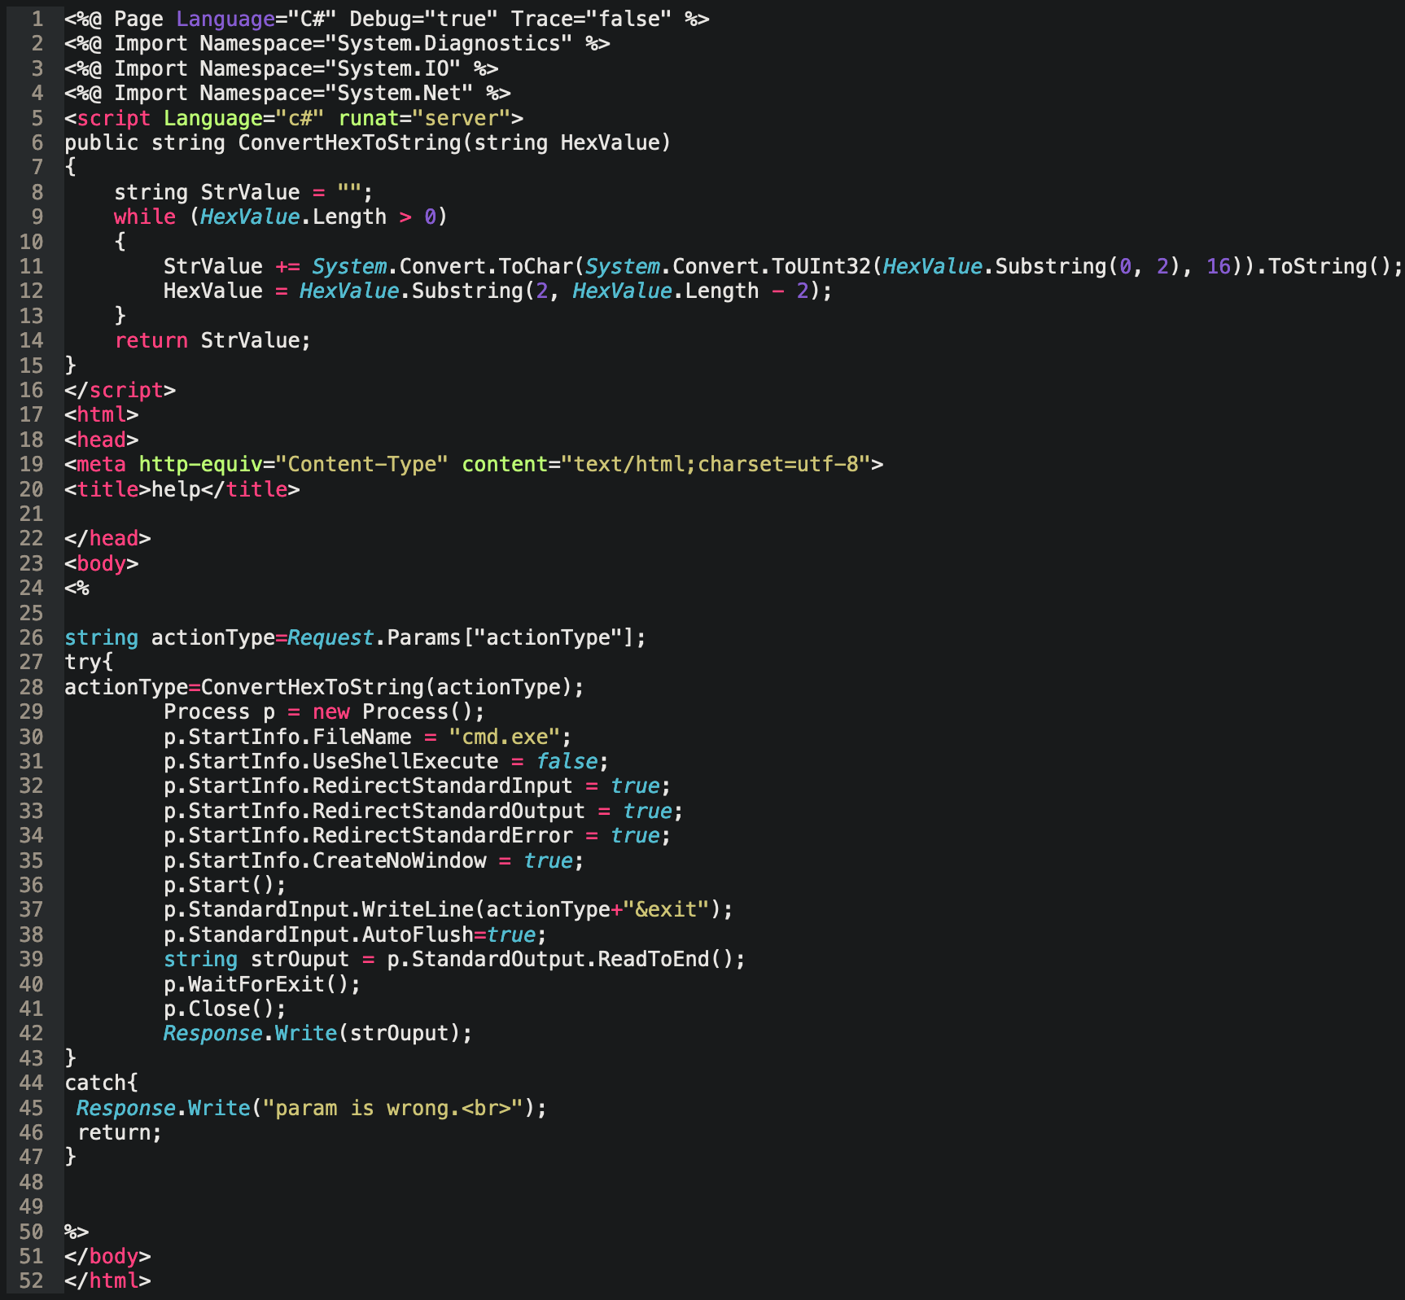This screenshot has width=1405, height=1300.
Task: Click line number 25 in the gutter
Action: point(31,613)
